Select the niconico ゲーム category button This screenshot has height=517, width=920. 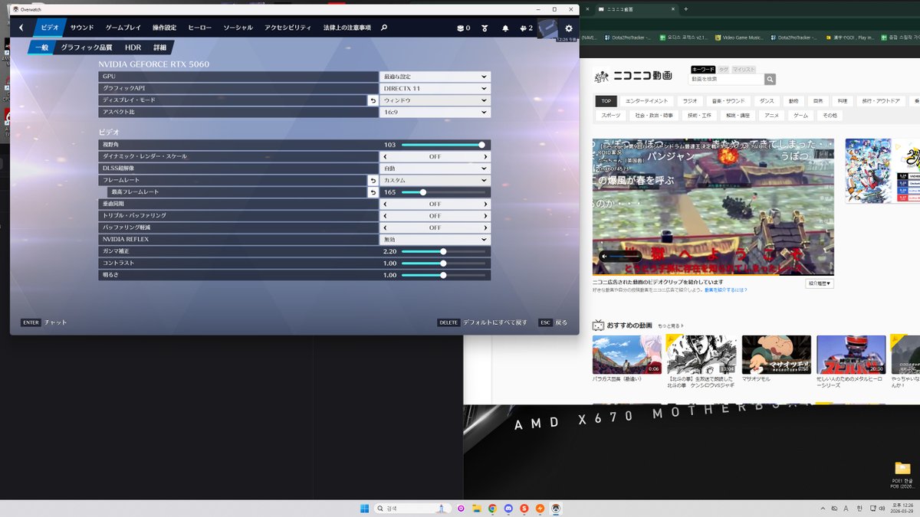tap(800, 116)
